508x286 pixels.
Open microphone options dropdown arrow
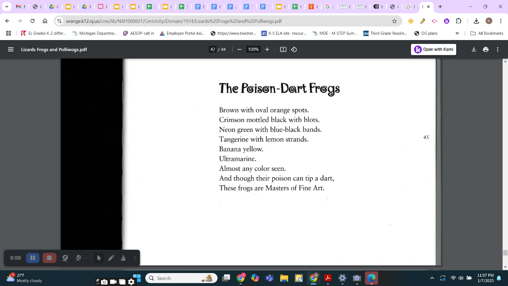point(86,258)
